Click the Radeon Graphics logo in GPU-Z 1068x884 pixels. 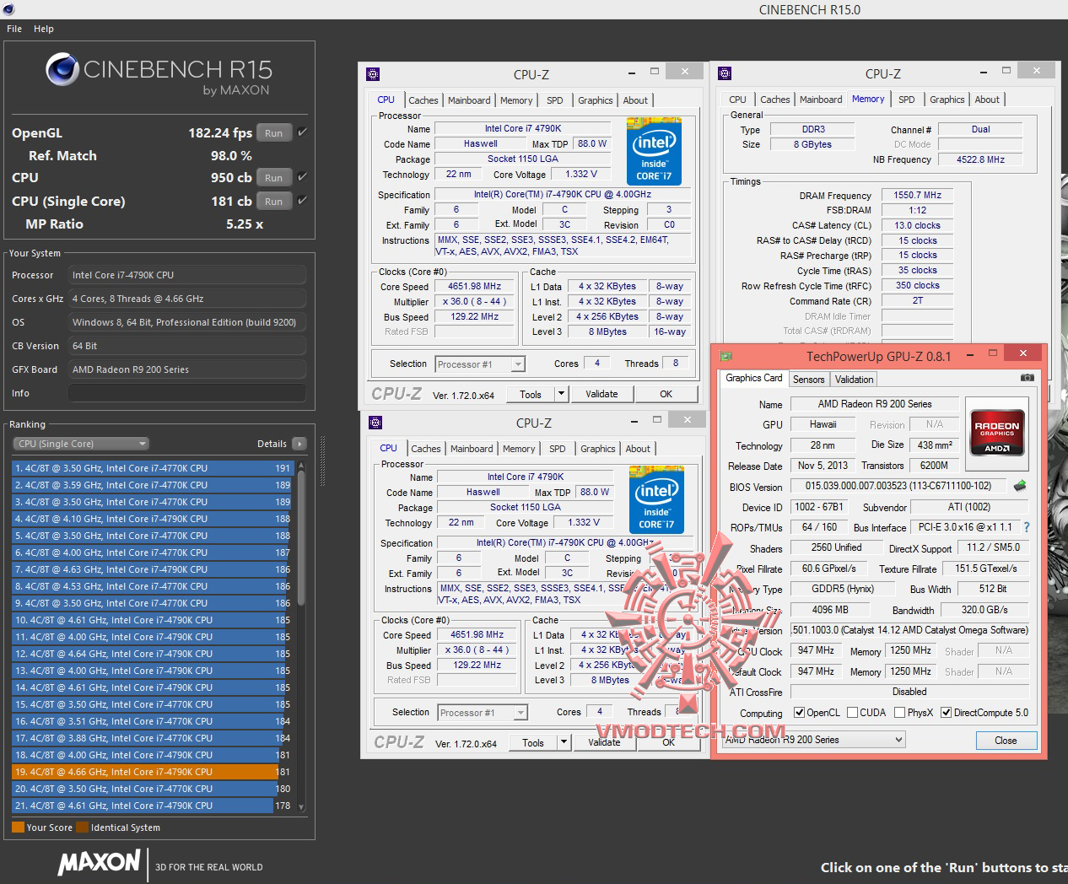997,434
